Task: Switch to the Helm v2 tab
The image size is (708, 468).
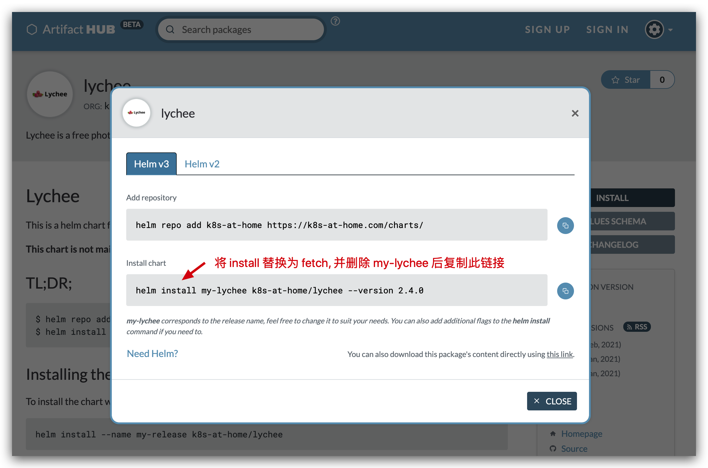Action: pyautogui.click(x=202, y=164)
